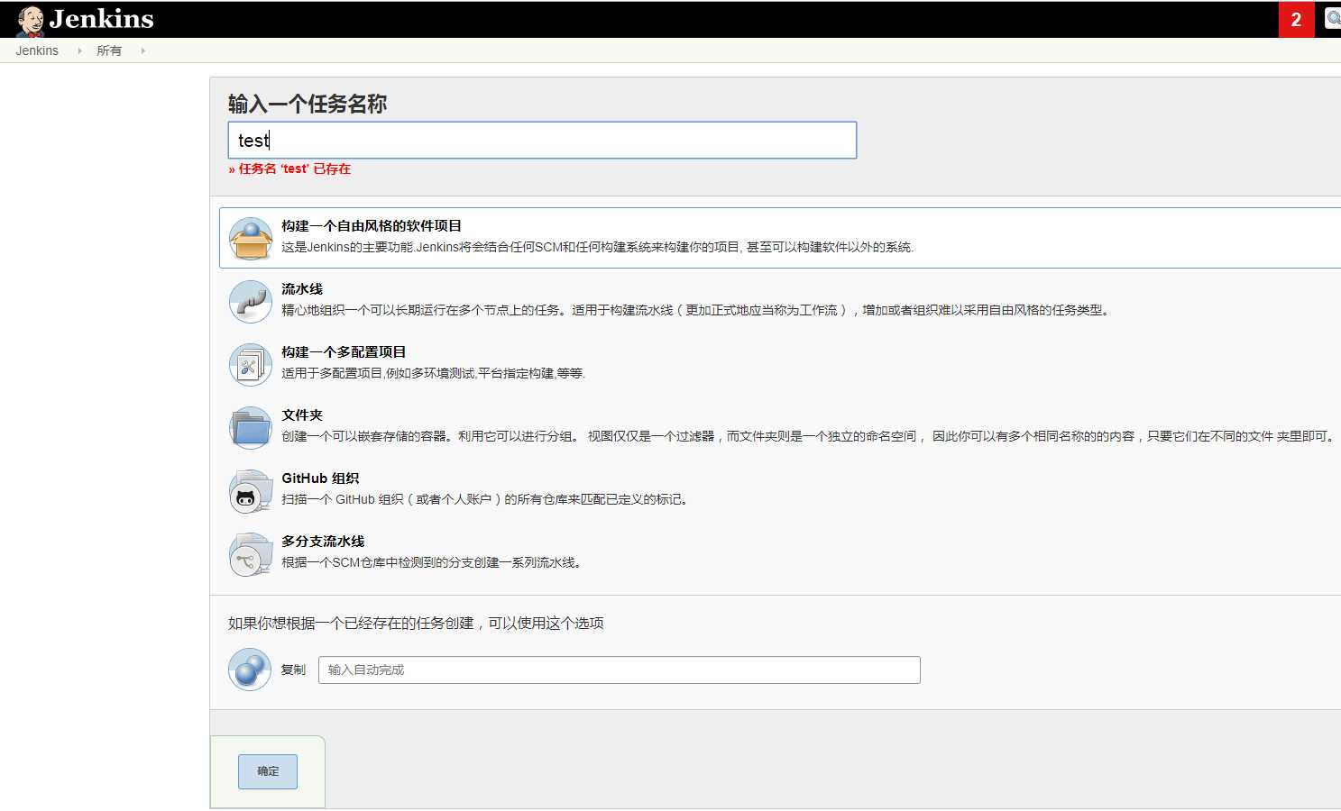Select the 文件夹 item type
1341x811 pixels.
point(302,415)
